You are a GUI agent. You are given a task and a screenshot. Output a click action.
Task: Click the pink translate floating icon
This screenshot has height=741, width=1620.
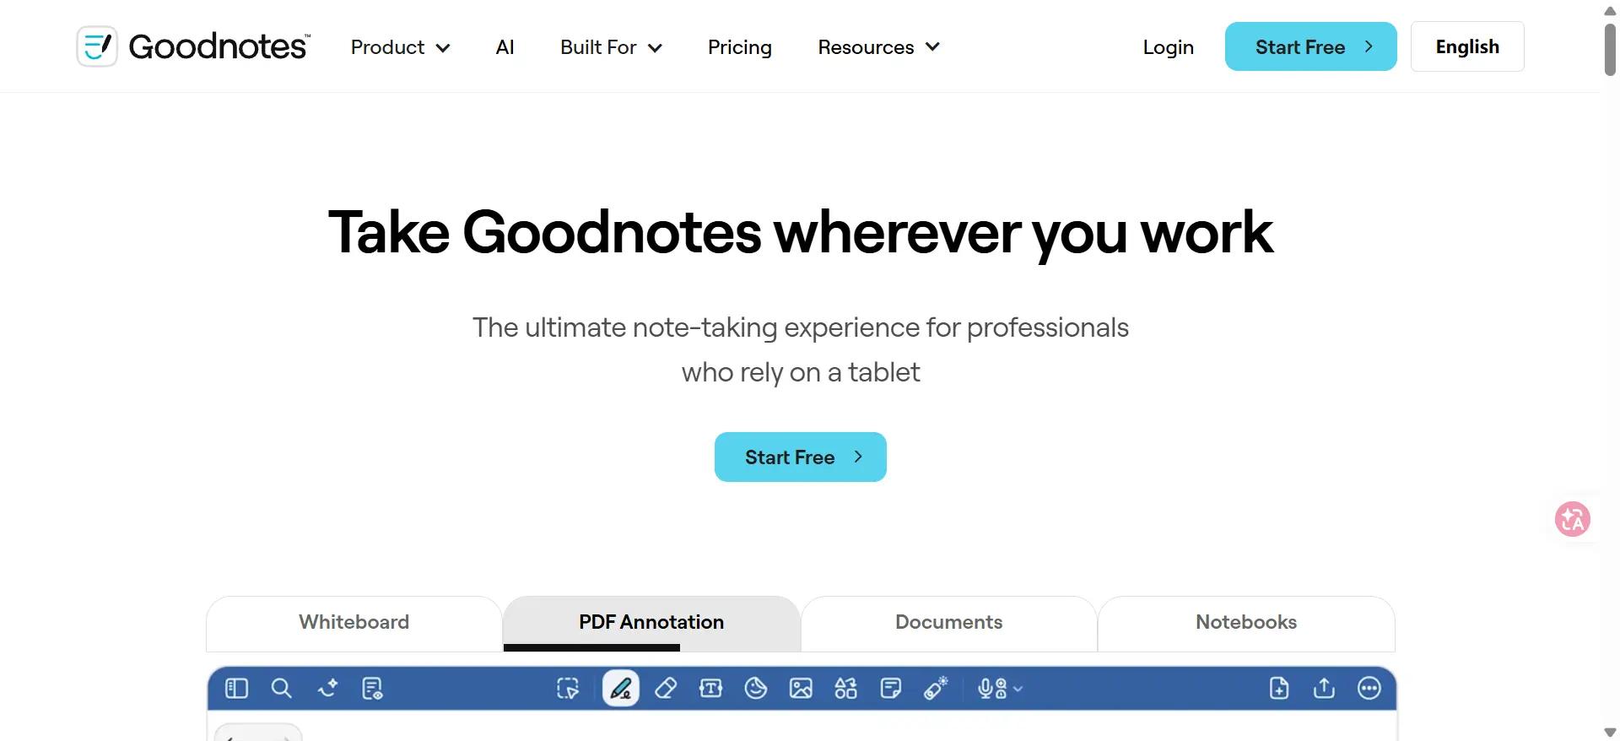click(1573, 519)
